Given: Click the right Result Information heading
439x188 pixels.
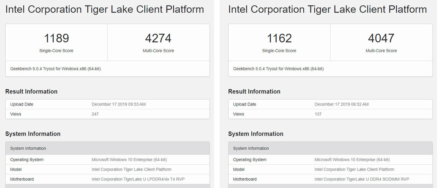Looking at the screenshot, I should pyautogui.click(x=254, y=92).
